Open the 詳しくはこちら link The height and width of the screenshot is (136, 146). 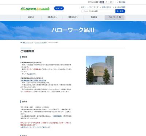pyautogui.click(x=30, y=74)
